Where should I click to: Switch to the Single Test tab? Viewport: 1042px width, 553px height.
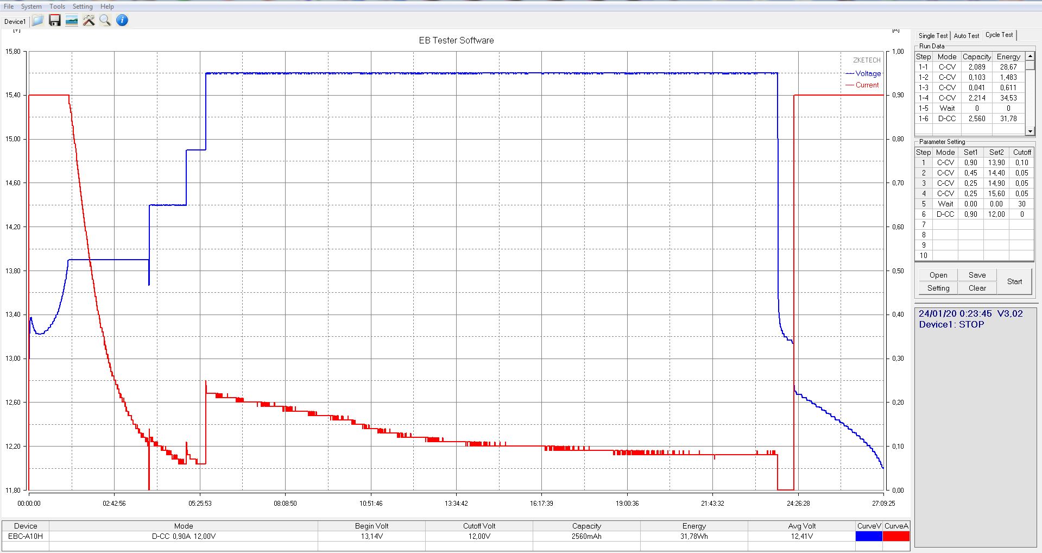tap(933, 36)
